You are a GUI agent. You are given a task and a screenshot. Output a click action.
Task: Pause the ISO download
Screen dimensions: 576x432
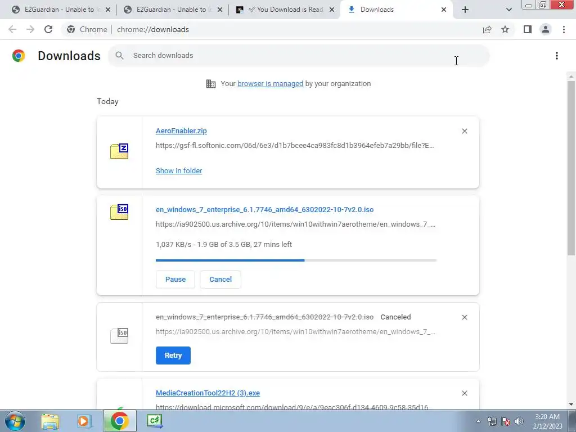175,280
